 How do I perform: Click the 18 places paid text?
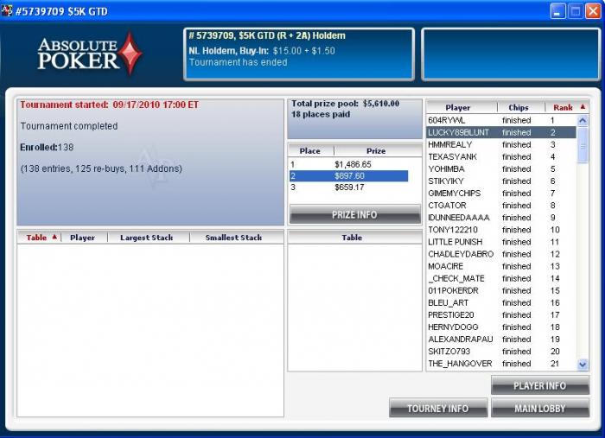(x=321, y=115)
